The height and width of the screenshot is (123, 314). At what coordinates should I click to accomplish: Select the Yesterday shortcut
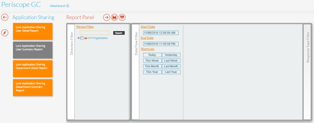click(x=171, y=55)
